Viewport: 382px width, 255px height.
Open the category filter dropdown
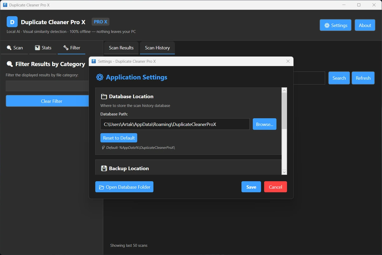click(x=47, y=86)
